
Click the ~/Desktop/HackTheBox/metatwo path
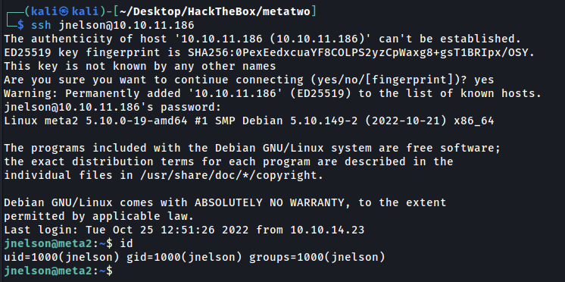pyautogui.click(x=215, y=12)
